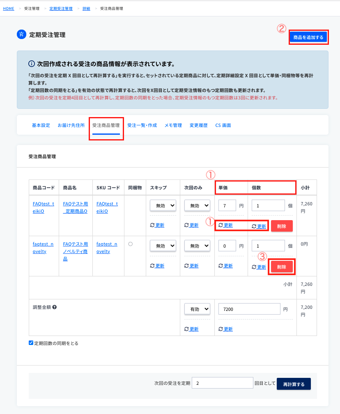Click the red 例) example note text

pos(153,98)
